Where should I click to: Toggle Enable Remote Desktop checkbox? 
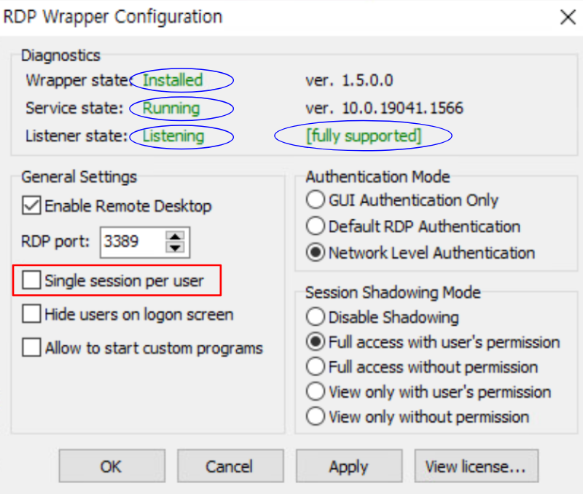click(31, 205)
